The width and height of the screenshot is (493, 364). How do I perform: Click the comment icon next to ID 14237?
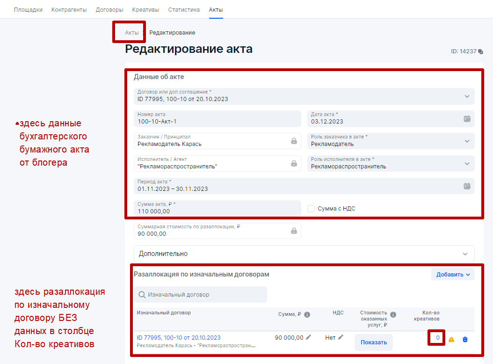(480, 52)
